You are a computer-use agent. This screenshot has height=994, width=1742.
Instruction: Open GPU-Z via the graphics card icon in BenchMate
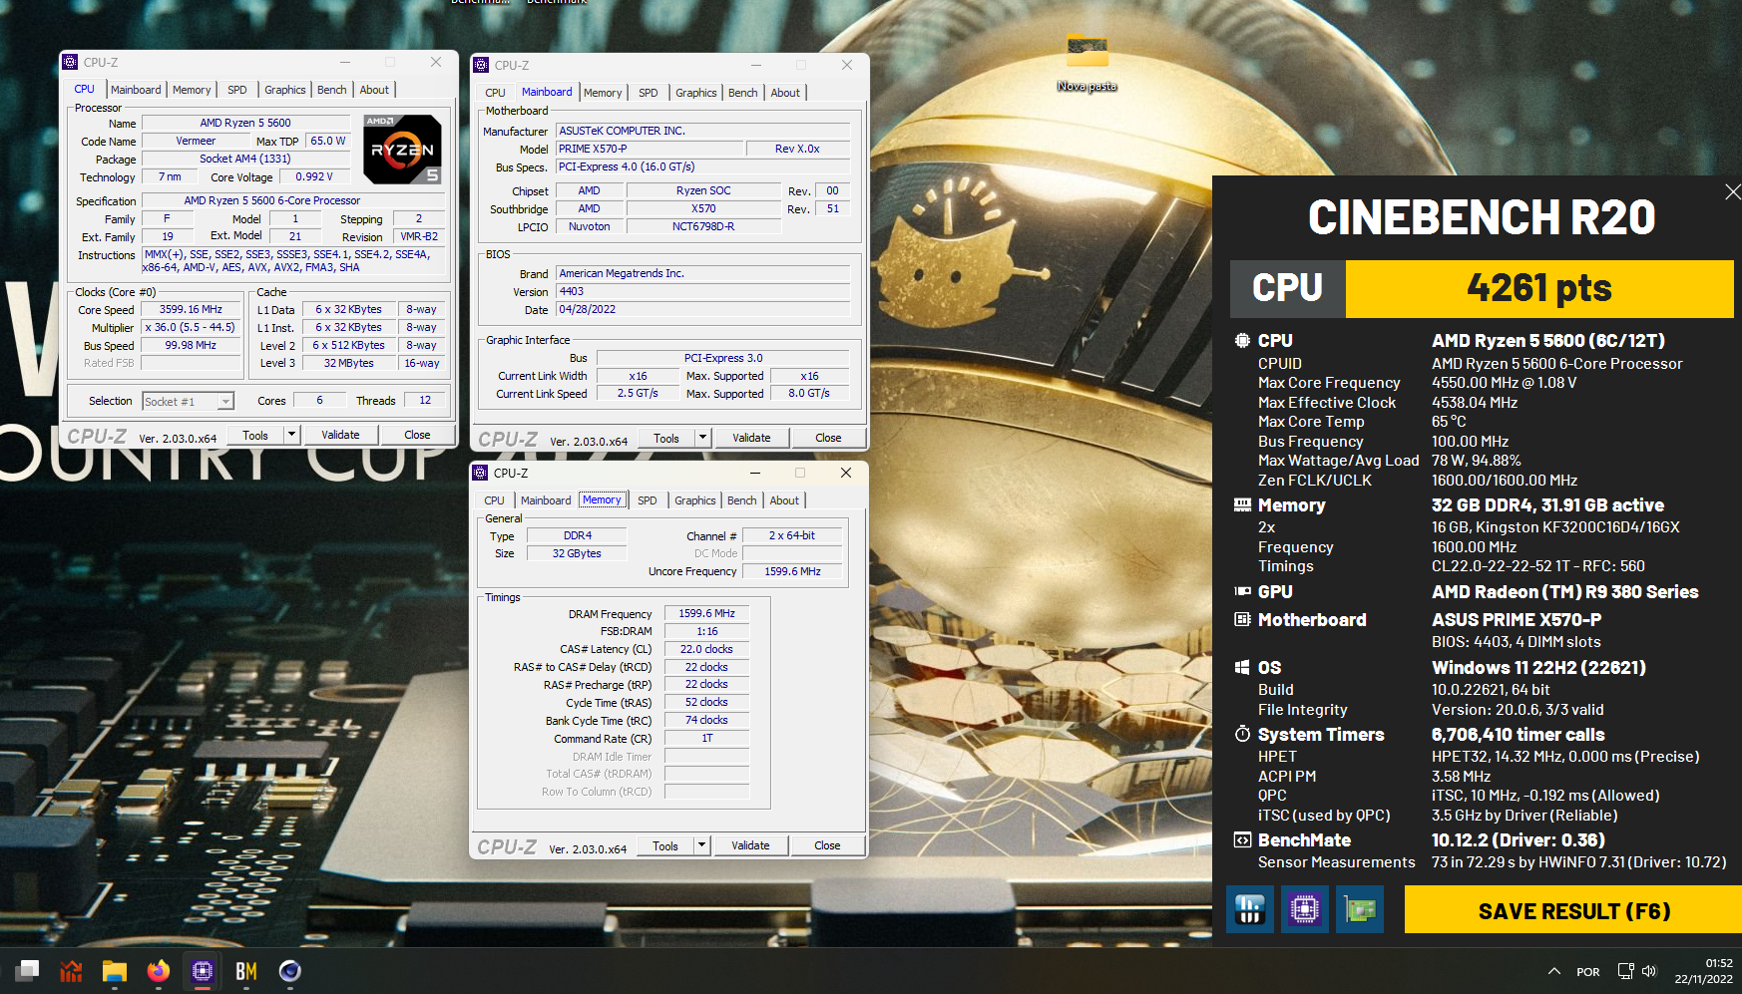tap(1359, 909)
